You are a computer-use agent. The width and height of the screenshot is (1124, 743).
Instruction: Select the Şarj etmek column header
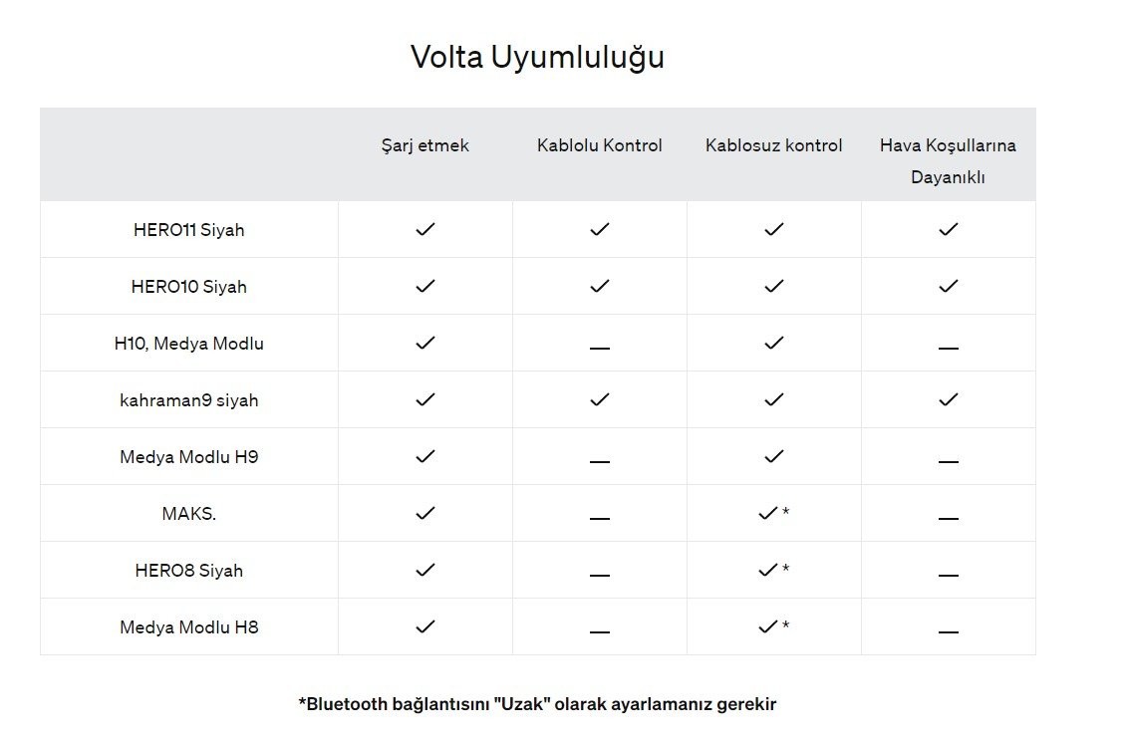[425, 145]
